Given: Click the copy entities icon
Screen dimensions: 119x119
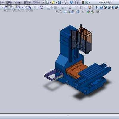Looking at the screenshot, I should (x=41, y=7).
